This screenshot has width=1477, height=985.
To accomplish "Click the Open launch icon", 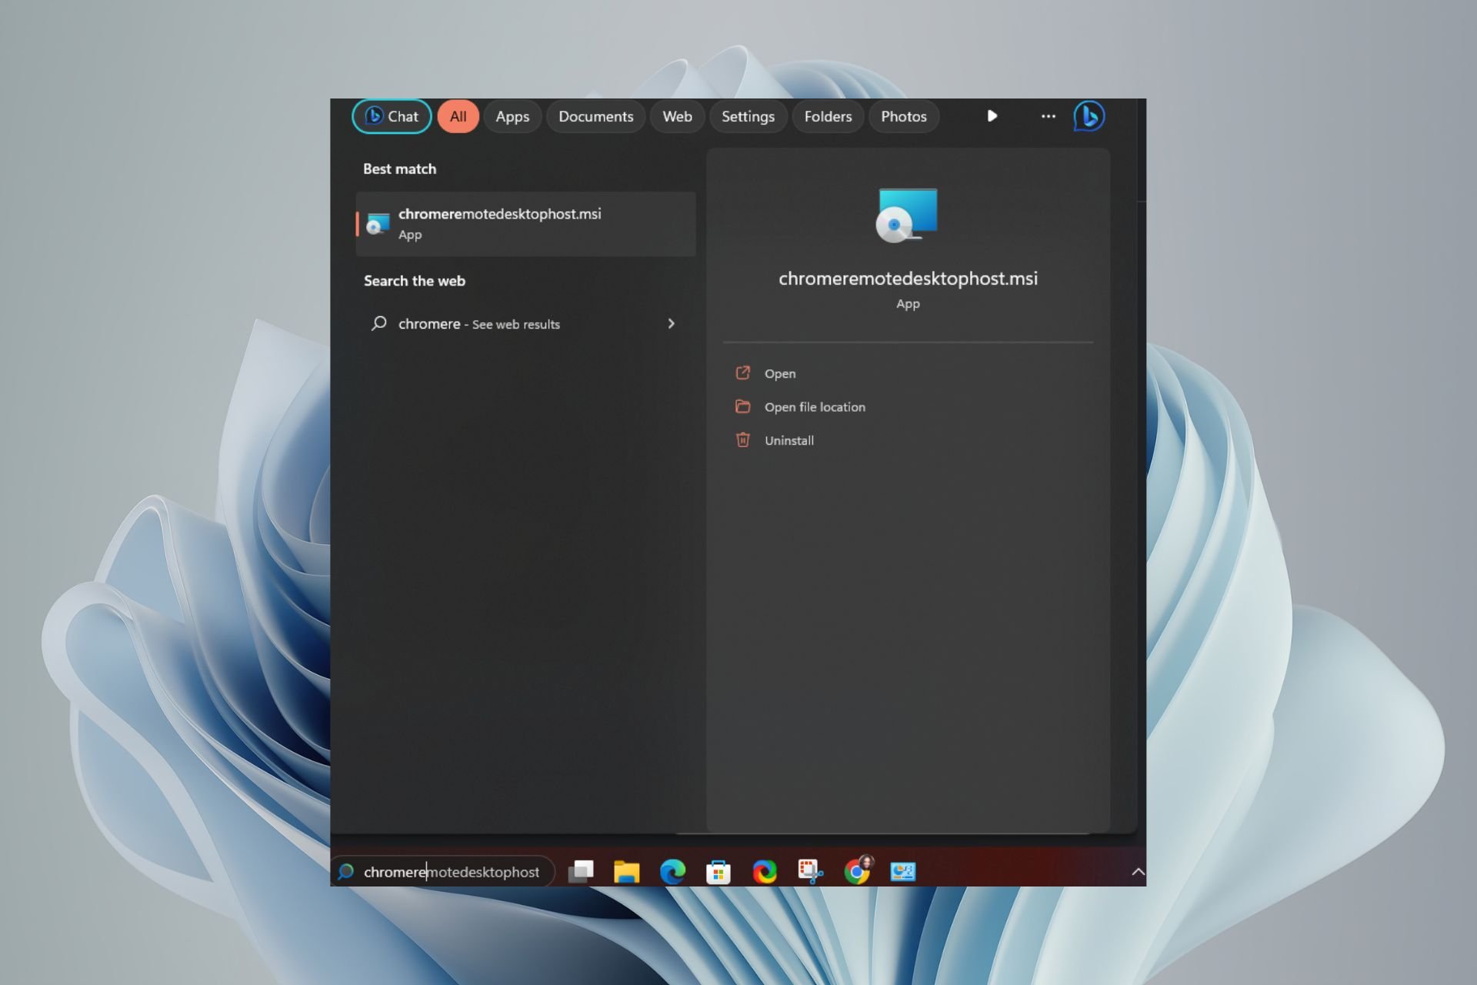I will coord(742,373).
